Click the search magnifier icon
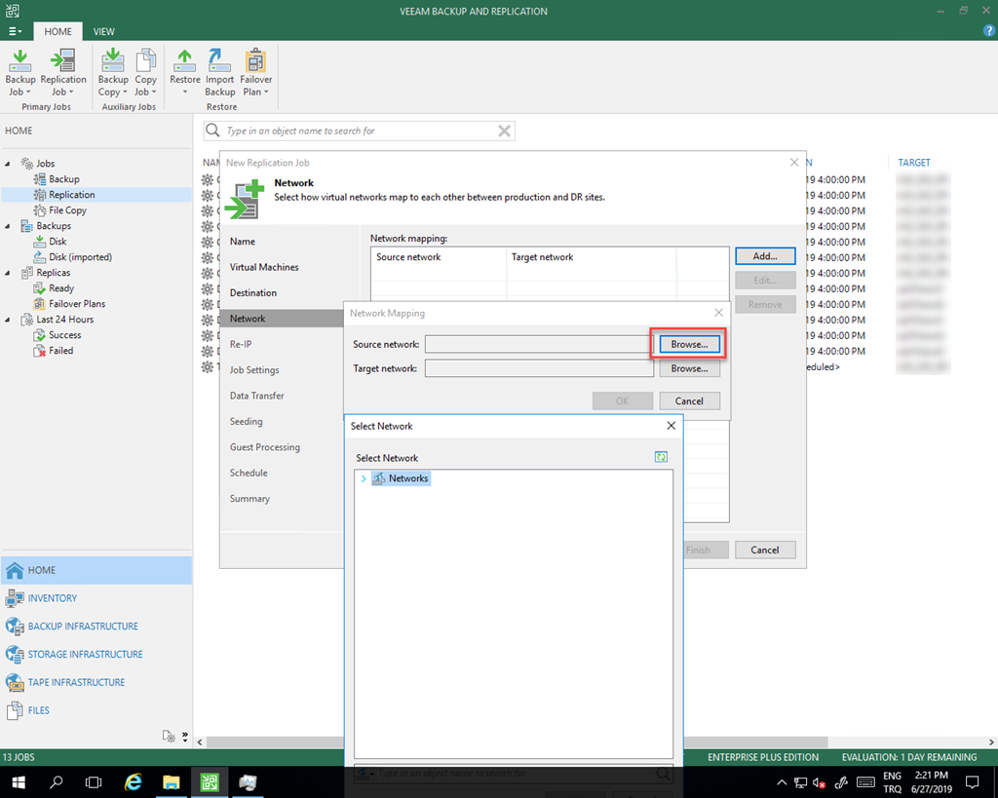The width and height of the screenshot is (998, 798). click(212, 131)
